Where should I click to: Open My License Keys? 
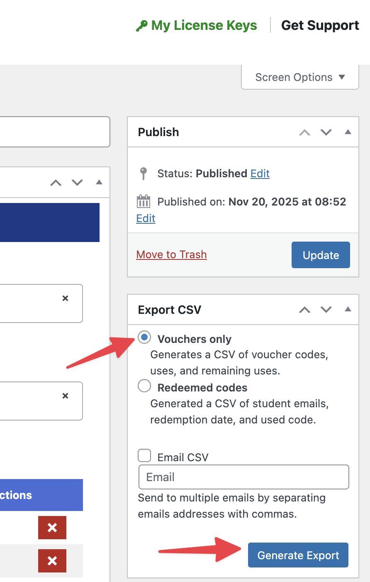pyautogui.click(x=203, y=25)
